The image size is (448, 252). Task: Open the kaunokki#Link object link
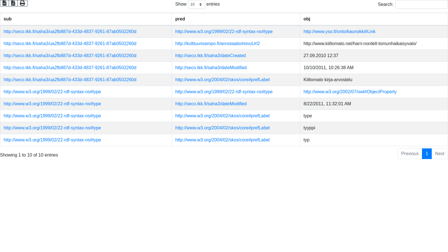[x=339, y=32]
